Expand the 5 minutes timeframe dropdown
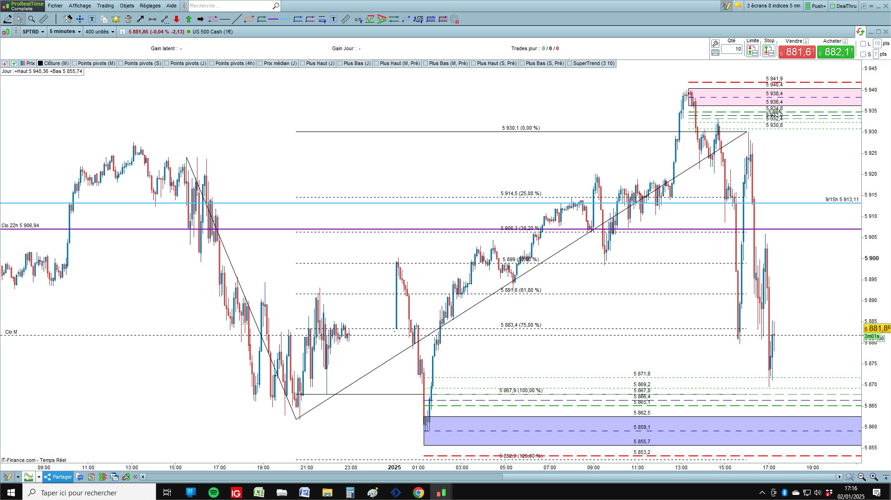 tap(65, 32)
